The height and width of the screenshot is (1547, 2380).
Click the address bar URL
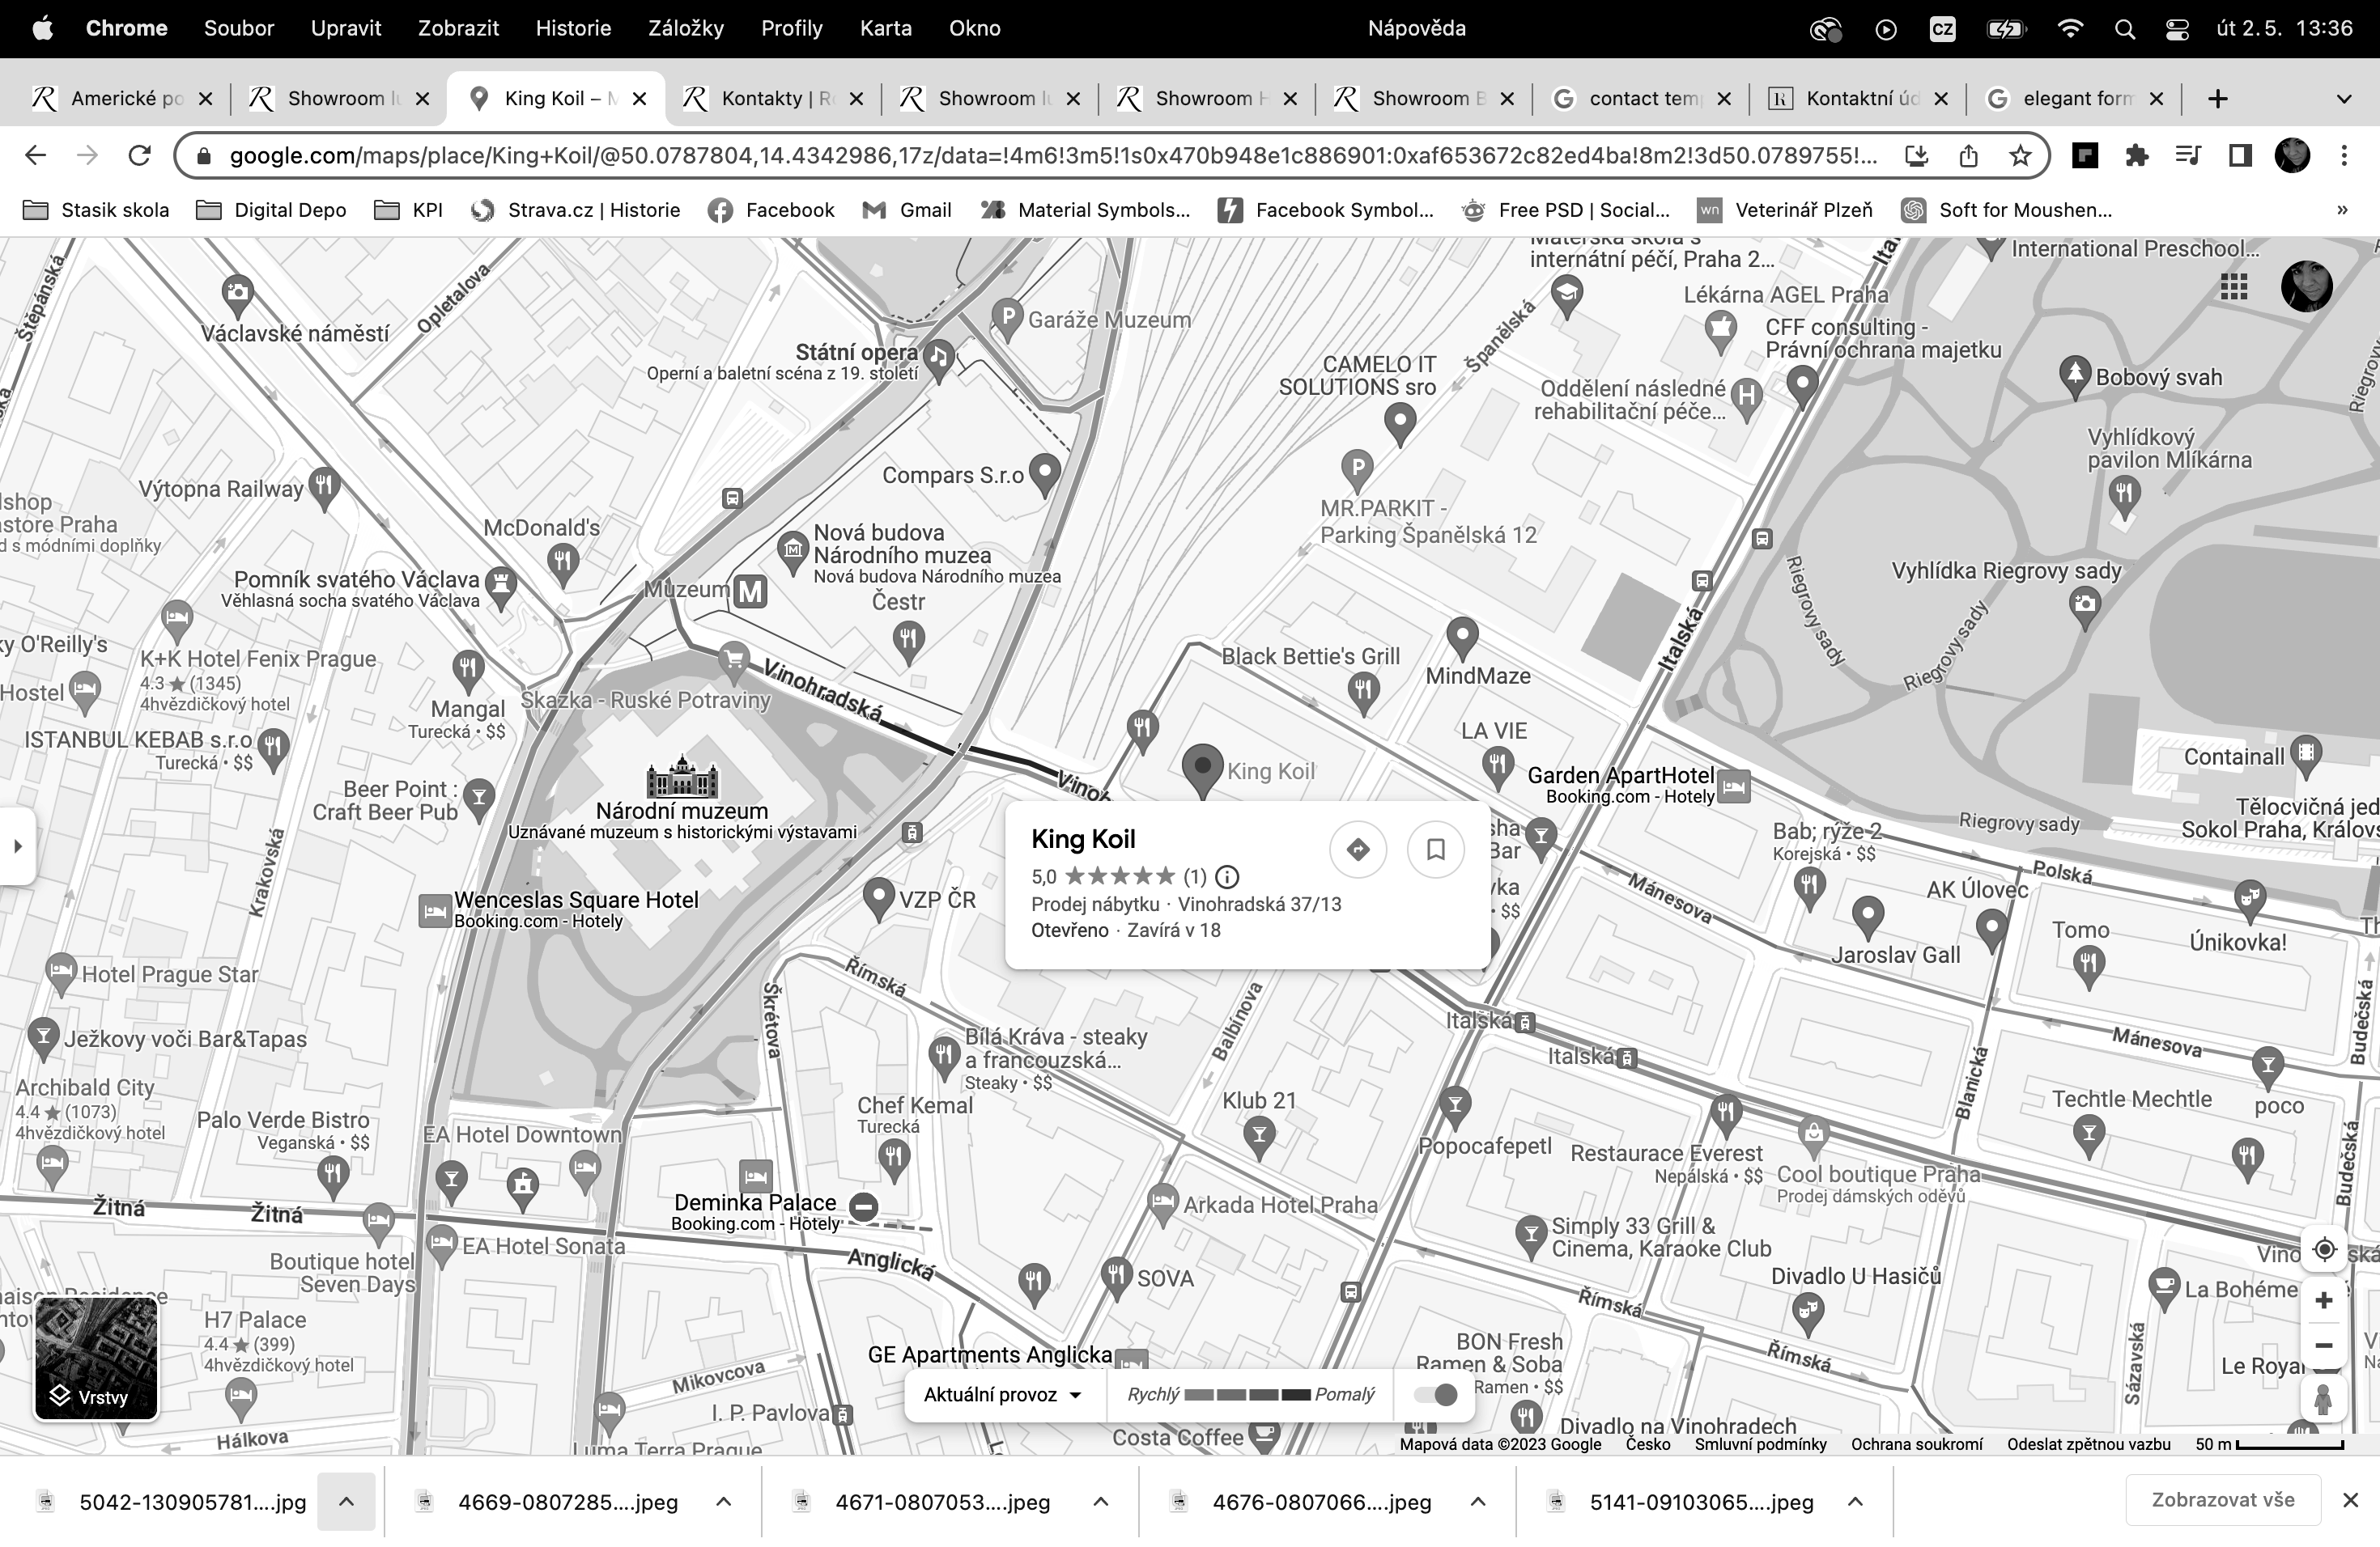coord(1053,156)
